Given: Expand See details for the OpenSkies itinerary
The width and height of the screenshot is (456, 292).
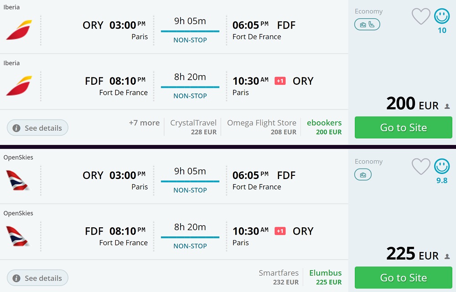Looking at the screenshot, I should (38, 278).
